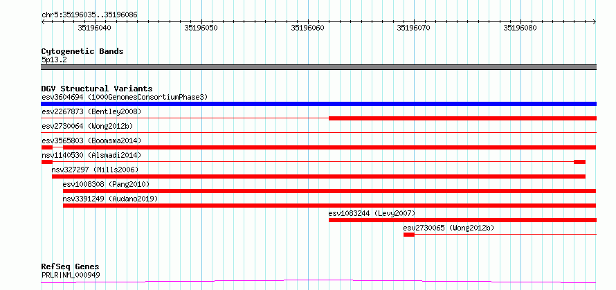This screenshot has height=290, width=616.
Task: Click ruler position 35196070
Action: pyautogui.click(x=414, y=28)
